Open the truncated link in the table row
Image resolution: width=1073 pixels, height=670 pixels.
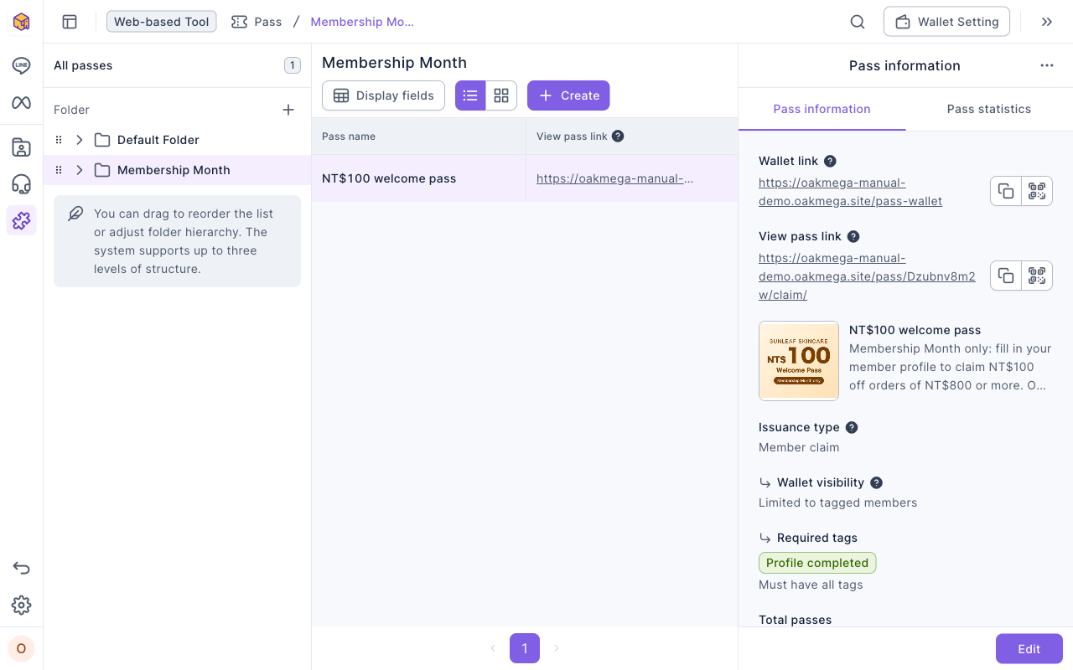[x=615, y=178]
